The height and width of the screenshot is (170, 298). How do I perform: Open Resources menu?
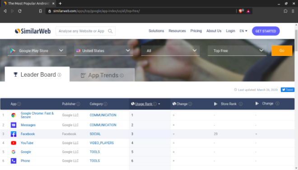pyautogui.click(x=177, y=31)
